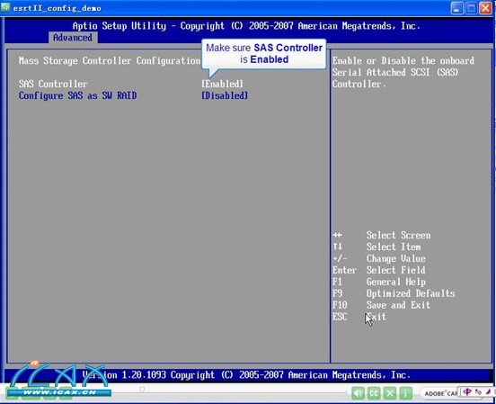Click the SAS controller help description text

403,72
